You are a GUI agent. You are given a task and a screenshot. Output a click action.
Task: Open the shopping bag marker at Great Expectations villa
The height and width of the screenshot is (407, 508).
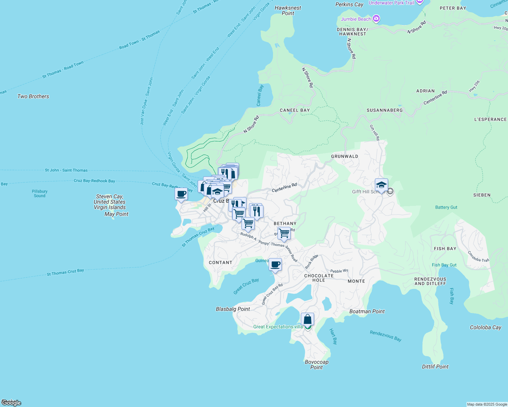coord(307,318)
